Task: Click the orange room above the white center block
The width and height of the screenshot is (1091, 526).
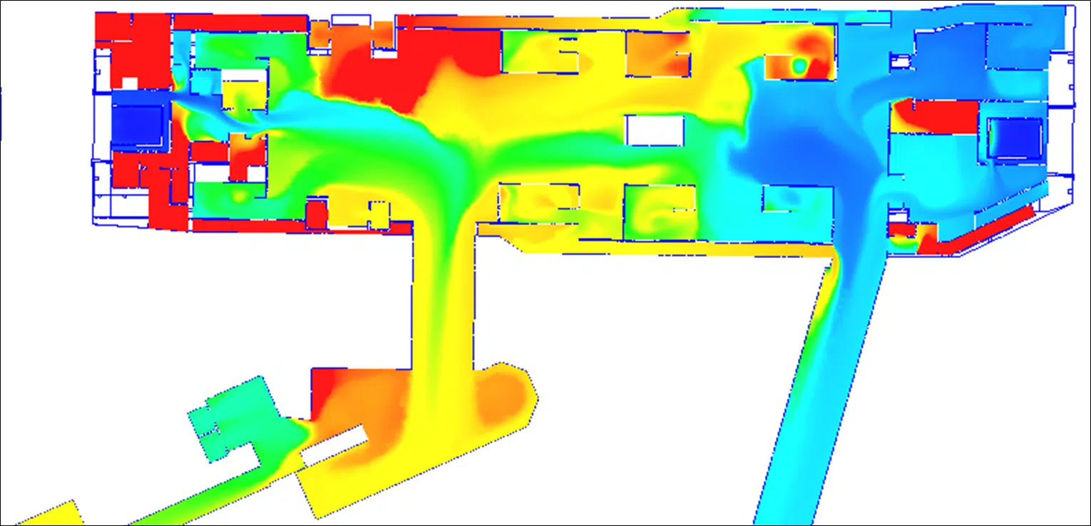Action: (658, 53)
